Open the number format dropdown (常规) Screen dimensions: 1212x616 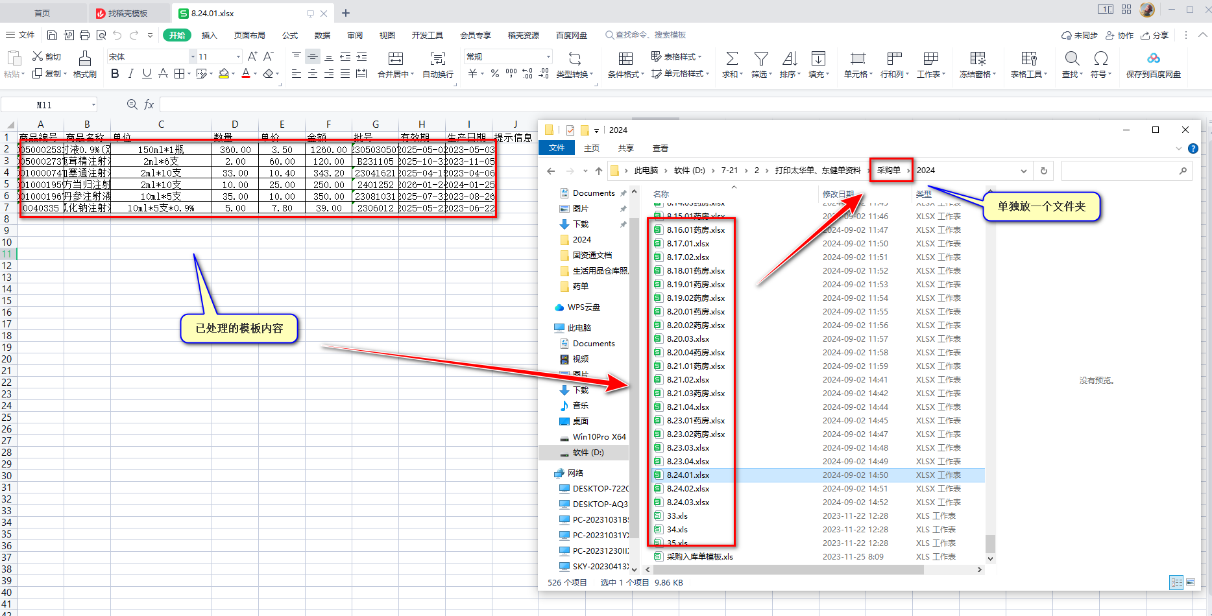click(548, 57)
